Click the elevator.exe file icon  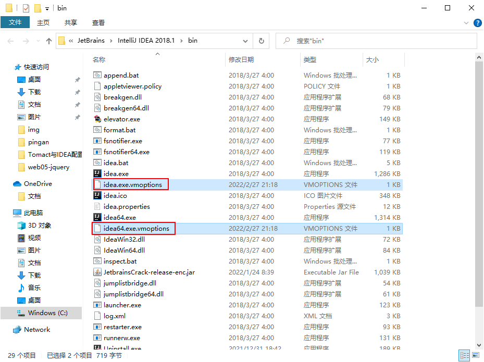click(x=97, y=119)
